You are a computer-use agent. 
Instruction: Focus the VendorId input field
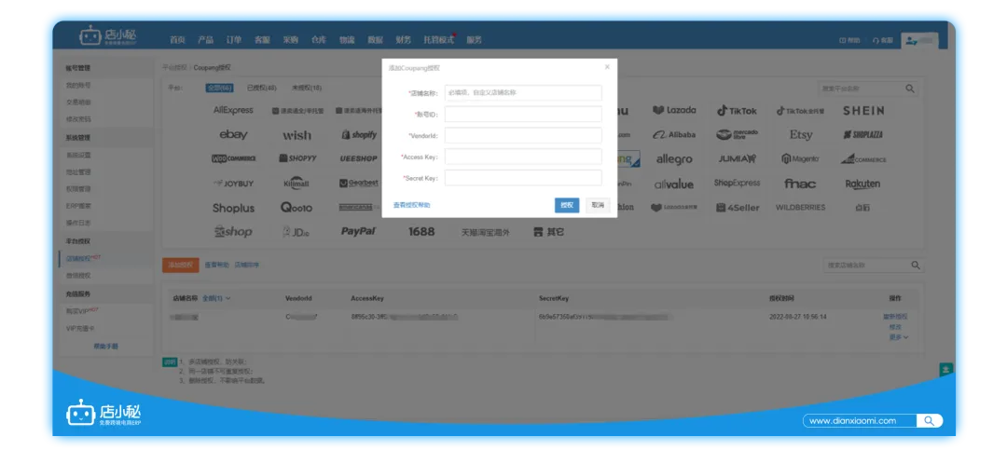click(x=523, y=135)
